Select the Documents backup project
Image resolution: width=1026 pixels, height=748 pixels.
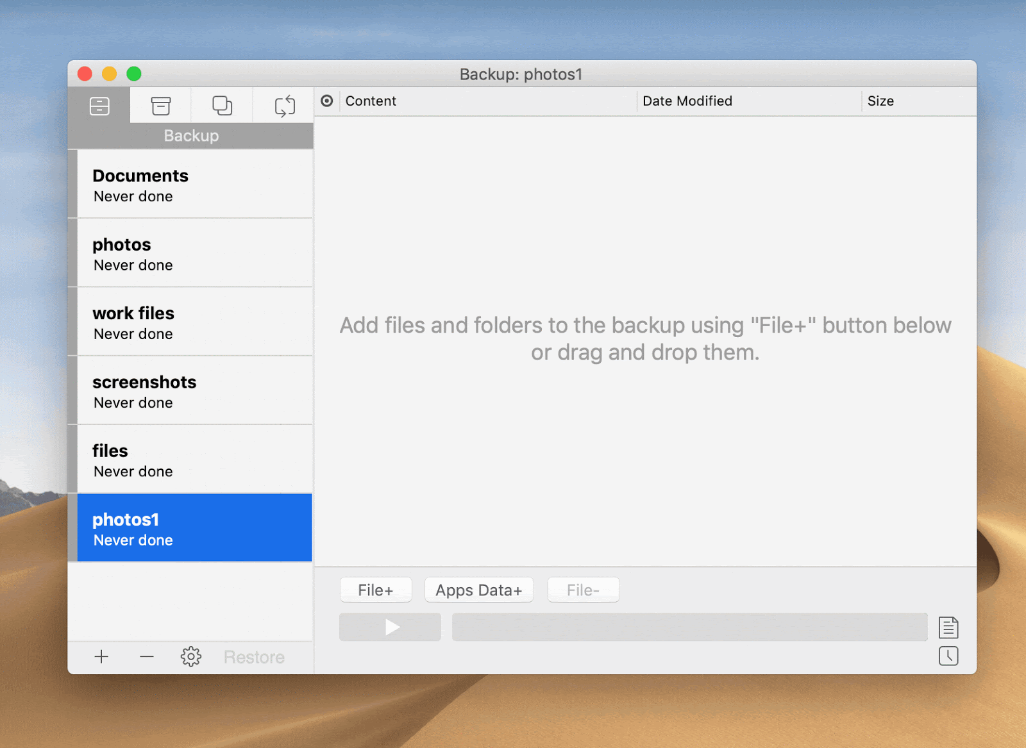(195, 185)
